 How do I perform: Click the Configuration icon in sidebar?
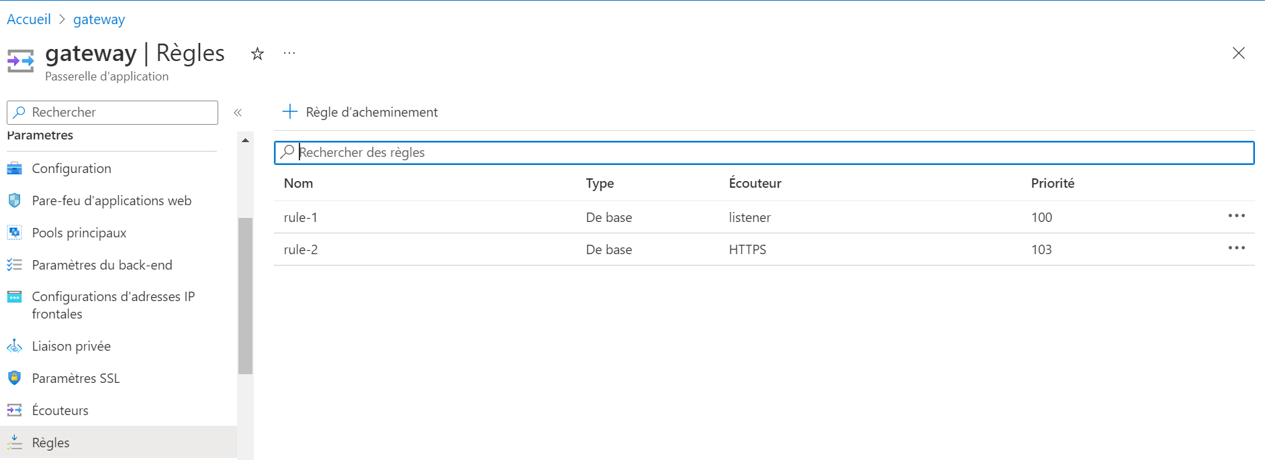tap(14, 168)
